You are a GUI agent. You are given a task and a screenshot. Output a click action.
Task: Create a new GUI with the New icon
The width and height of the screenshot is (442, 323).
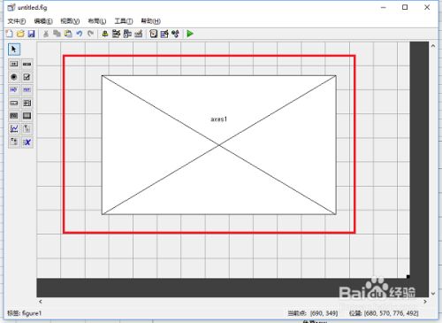tap(10, 34)
